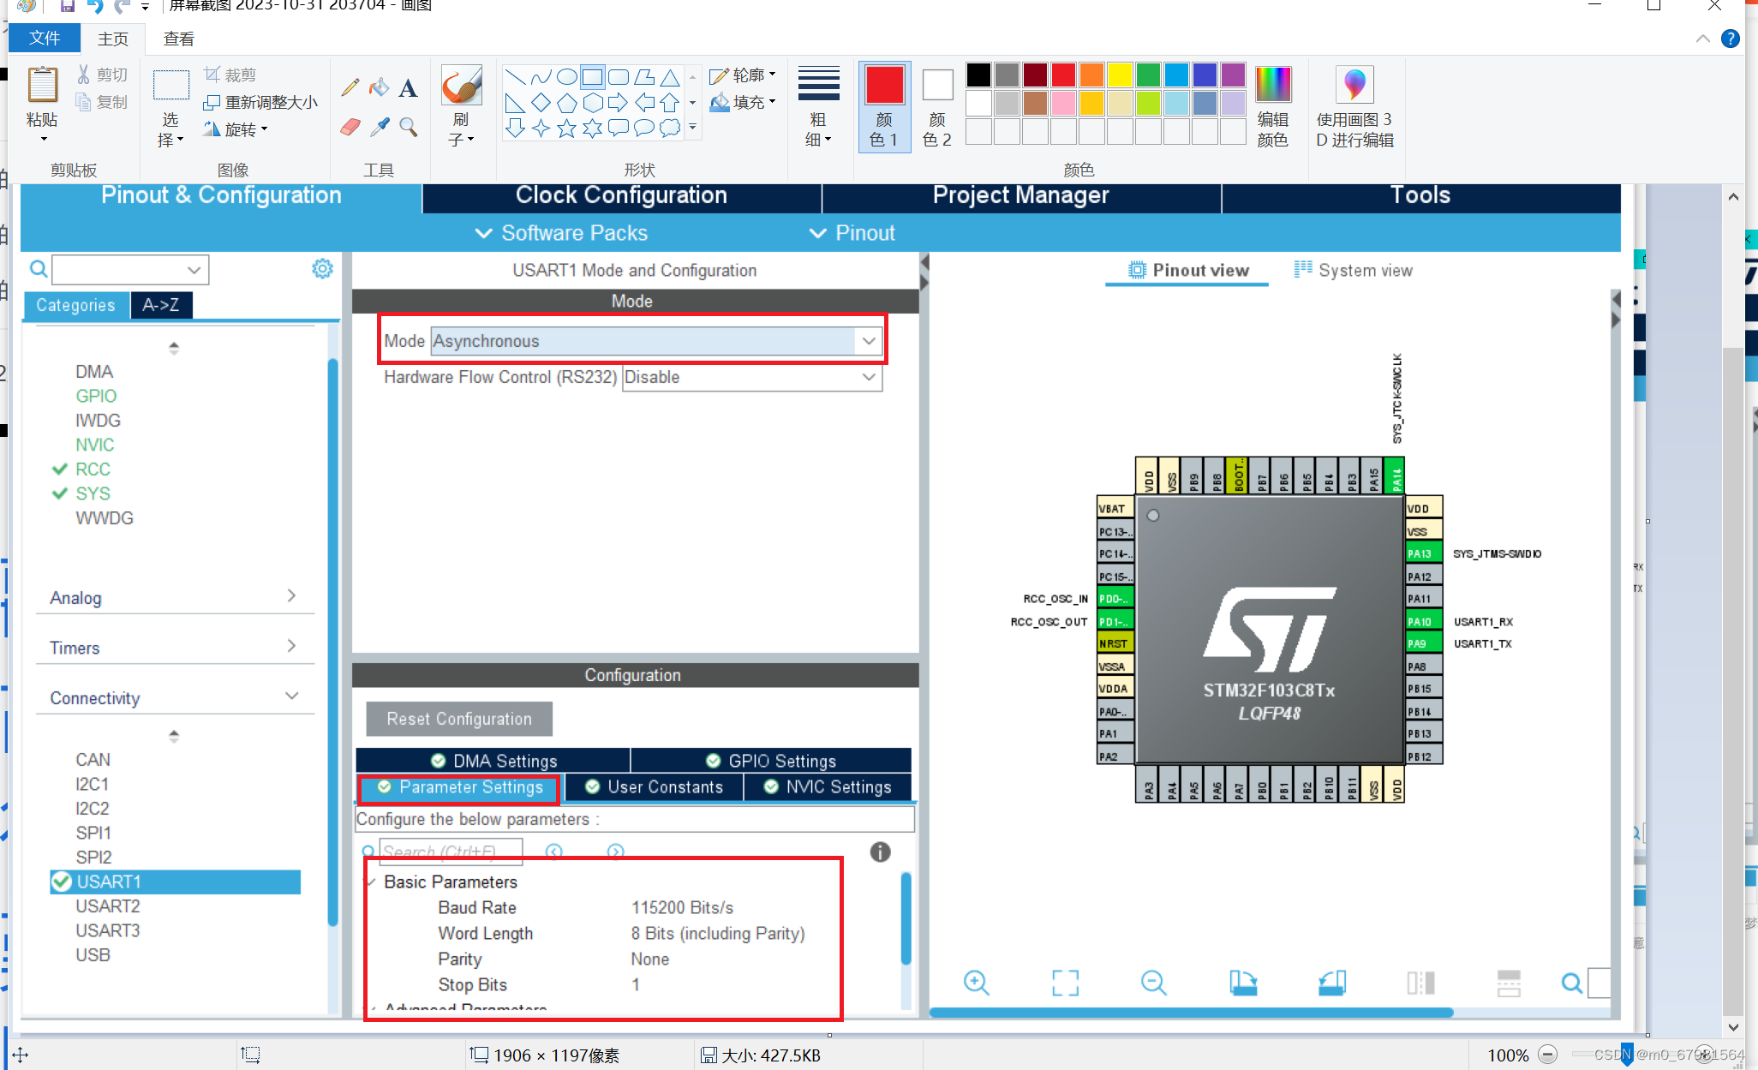Open Edit colors rainbow icon
The image size is (1758, 1070).
coord(1272,84)
